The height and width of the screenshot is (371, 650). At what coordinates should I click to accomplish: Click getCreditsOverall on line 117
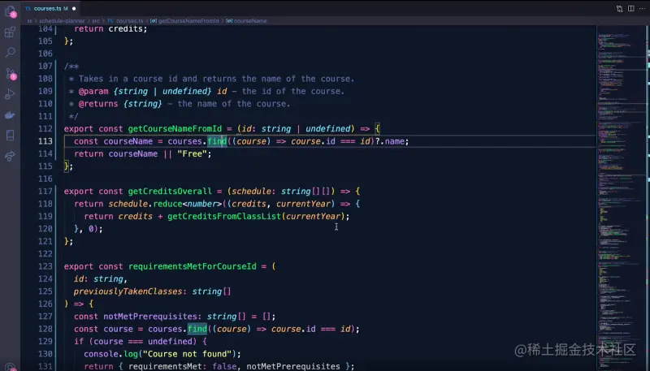[x=170, y=192]
